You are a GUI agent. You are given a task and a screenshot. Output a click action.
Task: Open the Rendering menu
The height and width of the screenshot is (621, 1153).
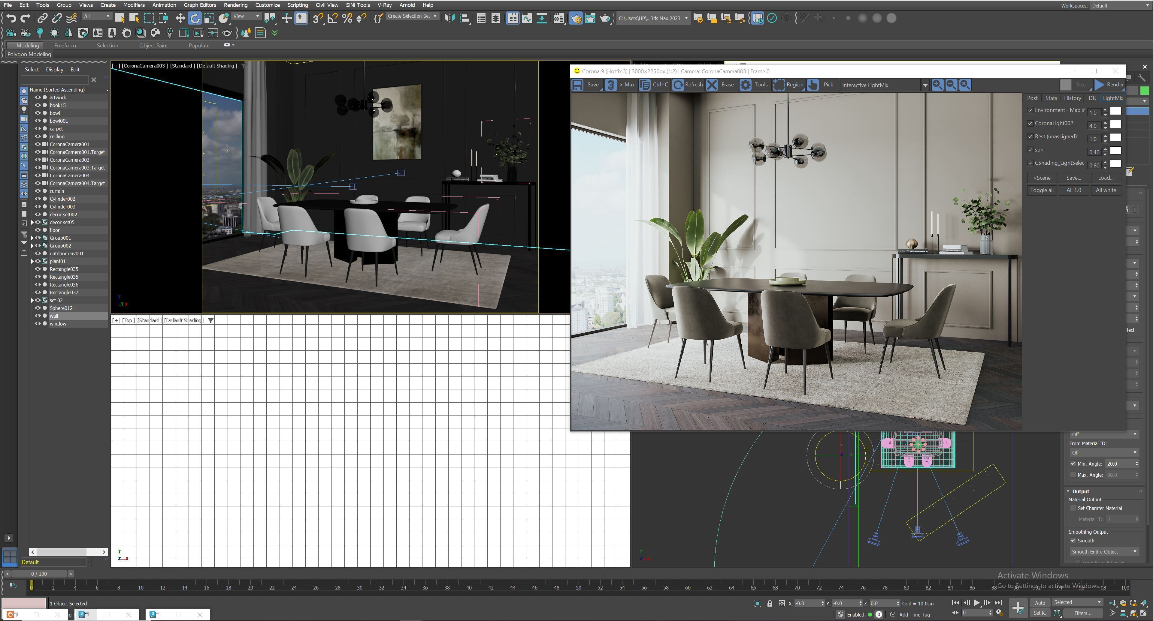pos(235,5)
